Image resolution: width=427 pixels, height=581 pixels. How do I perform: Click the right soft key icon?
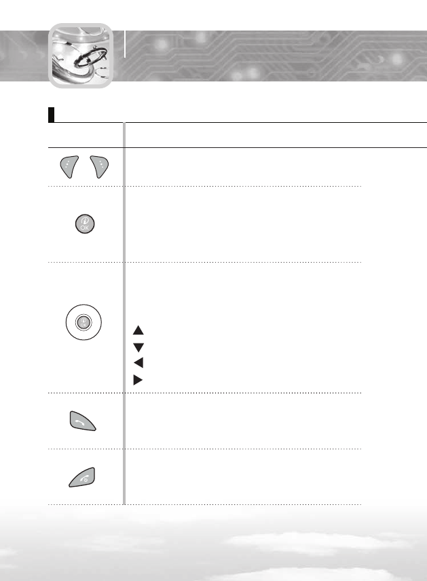pos(99,167)
